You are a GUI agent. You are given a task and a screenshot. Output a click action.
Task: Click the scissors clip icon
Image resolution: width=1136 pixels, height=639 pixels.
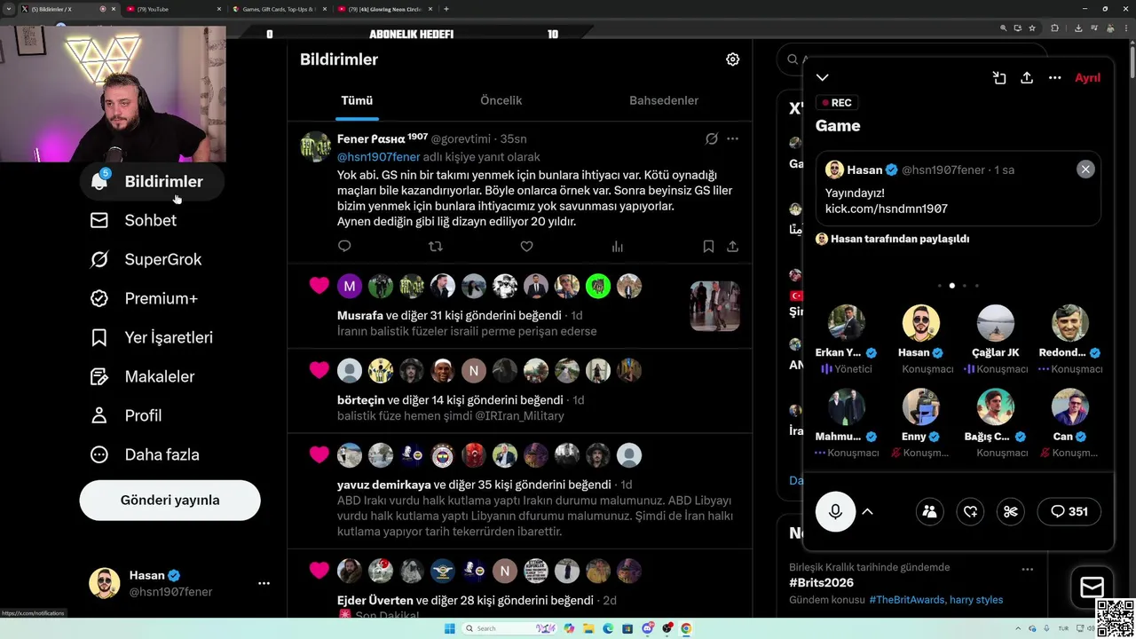[1011, 511]
